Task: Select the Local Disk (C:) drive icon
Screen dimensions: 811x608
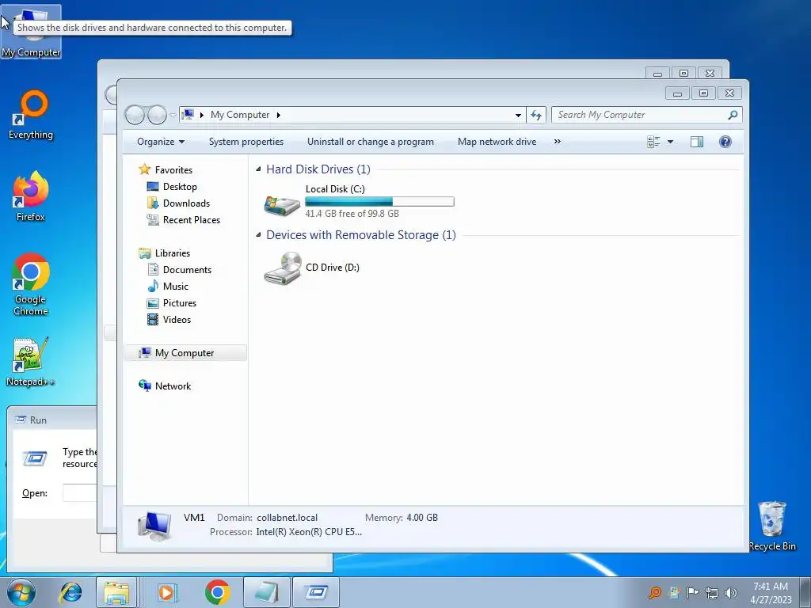Action: coord(282,204)
